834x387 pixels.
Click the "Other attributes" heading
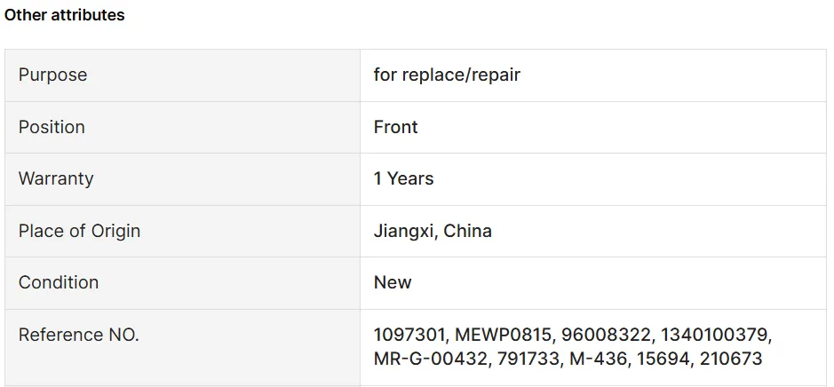click(x=65, y=15)
